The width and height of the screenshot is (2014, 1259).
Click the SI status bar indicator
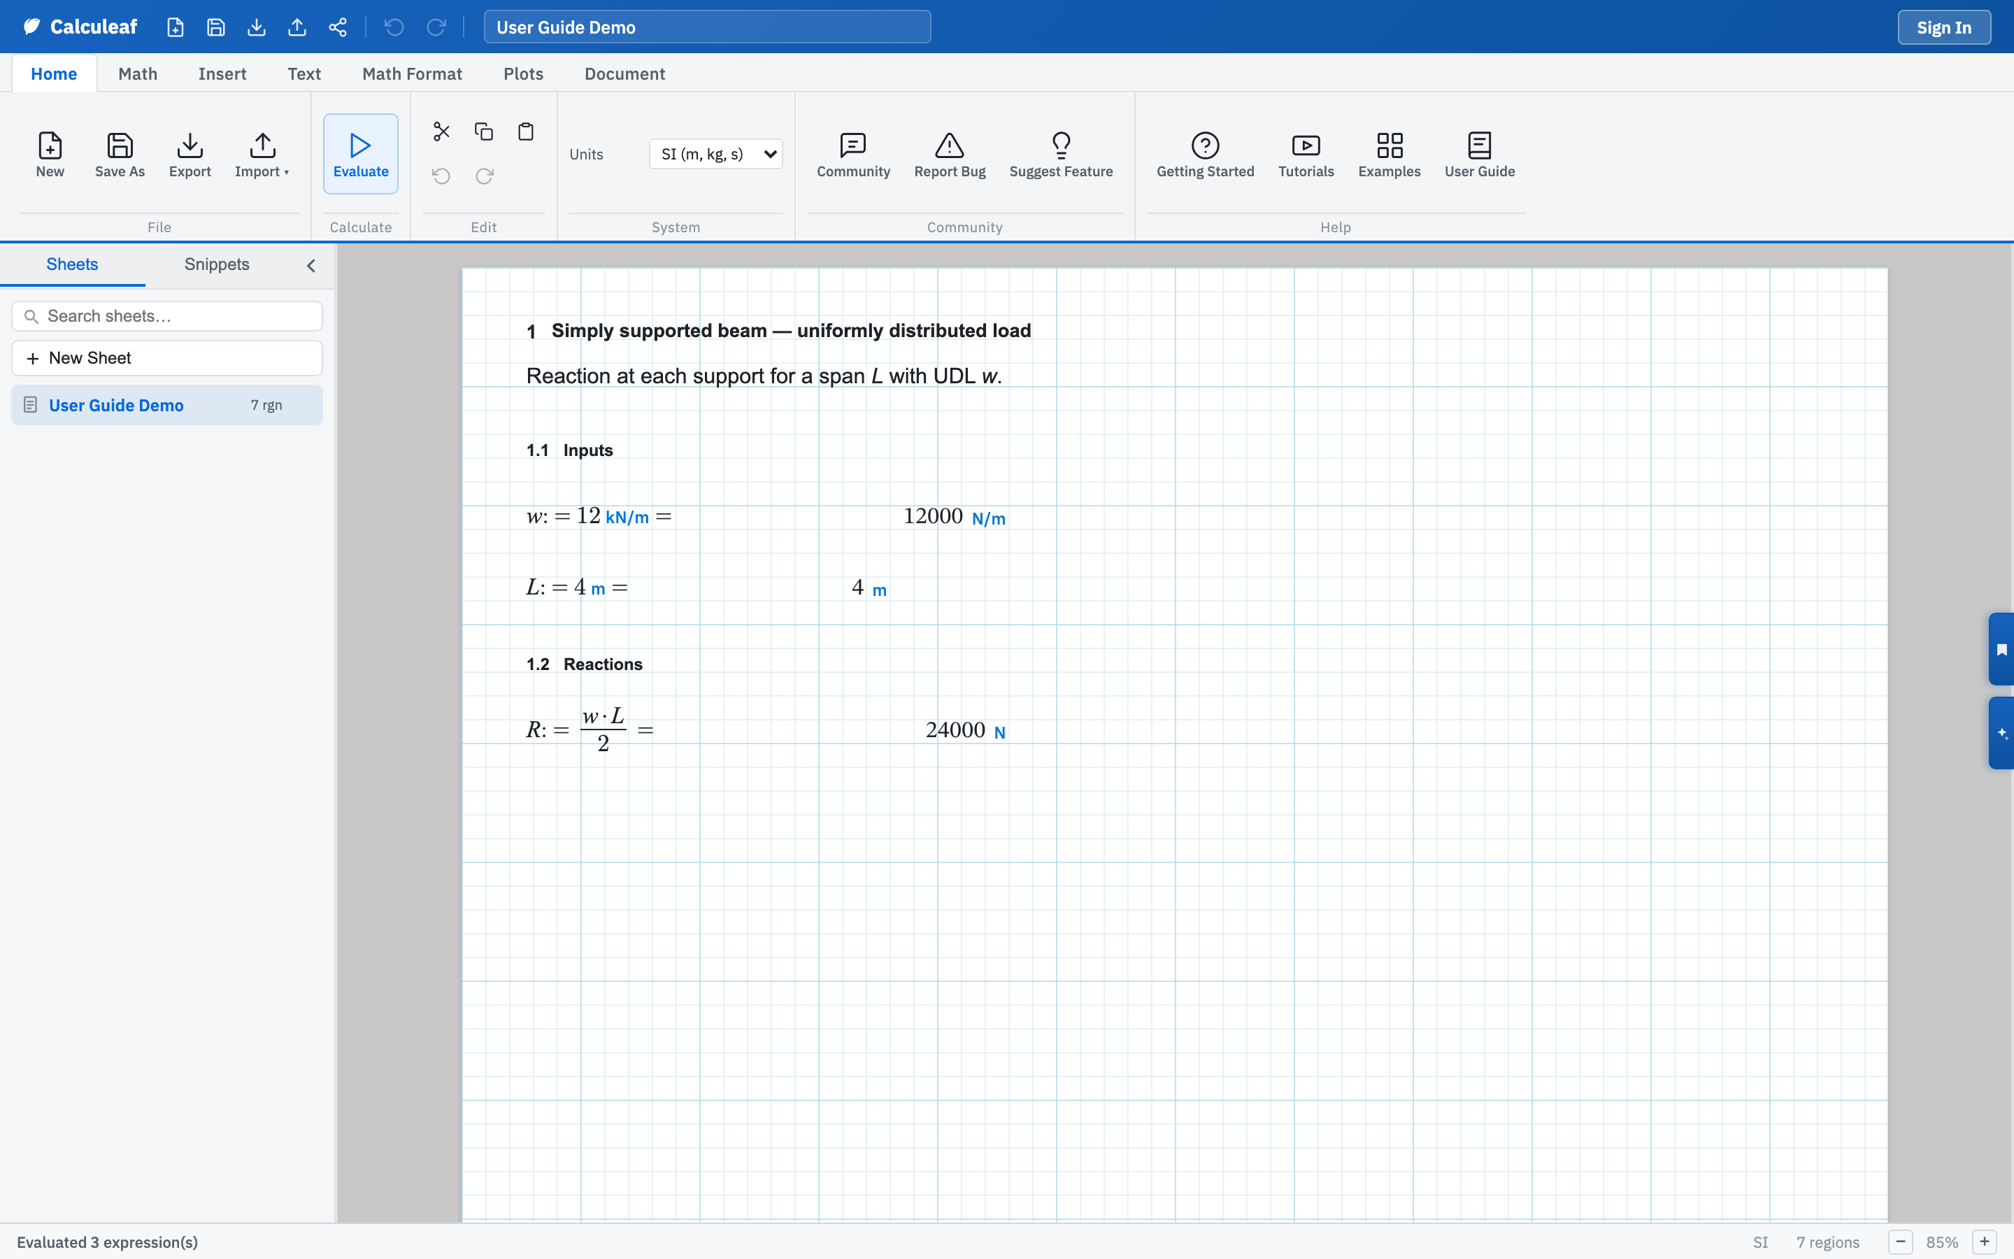tap(1760, 1242)
